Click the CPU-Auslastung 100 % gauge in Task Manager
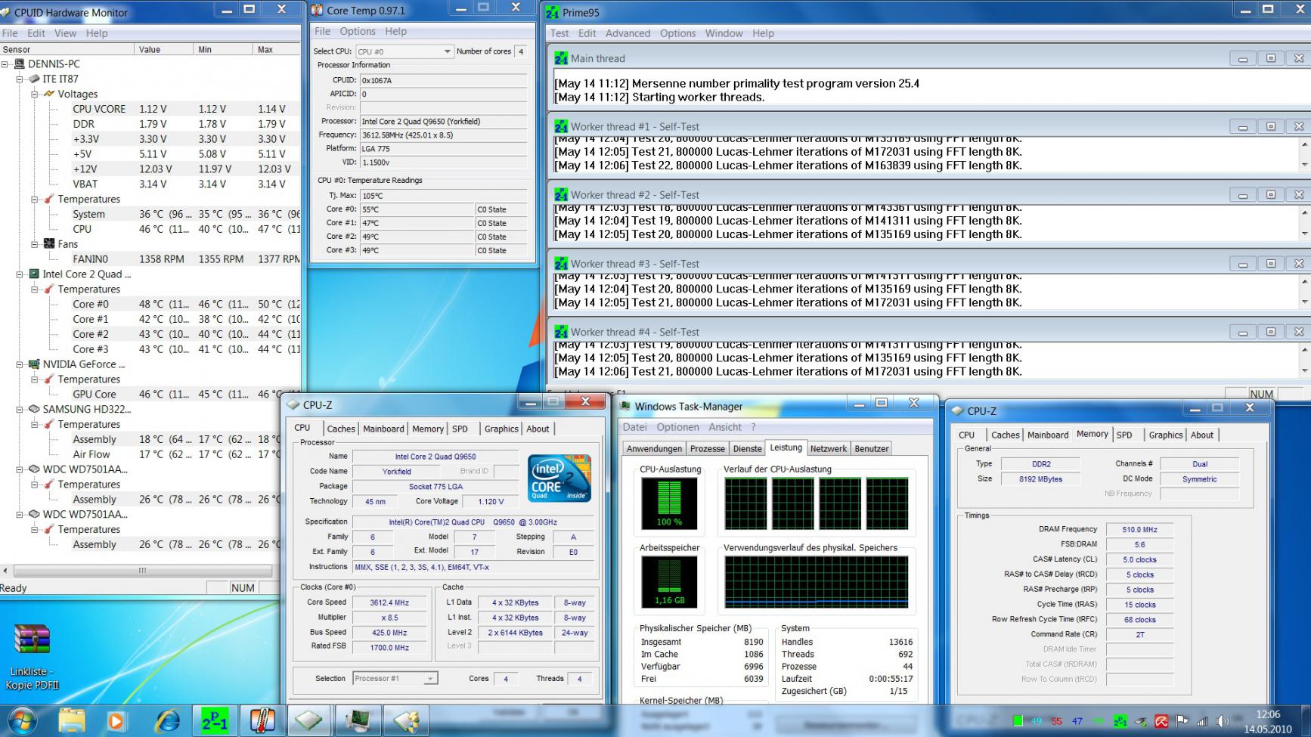Viewport: 1311px width, 737px height. [x=669, y=504]
